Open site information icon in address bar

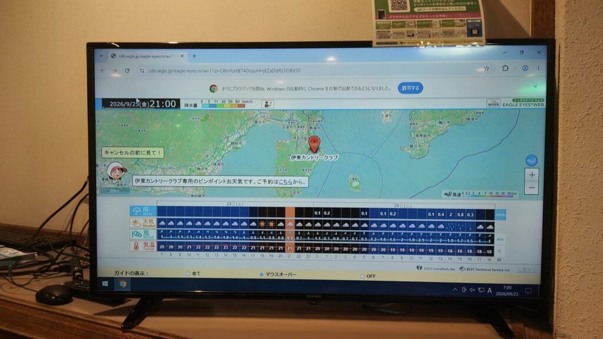(142, 71)
